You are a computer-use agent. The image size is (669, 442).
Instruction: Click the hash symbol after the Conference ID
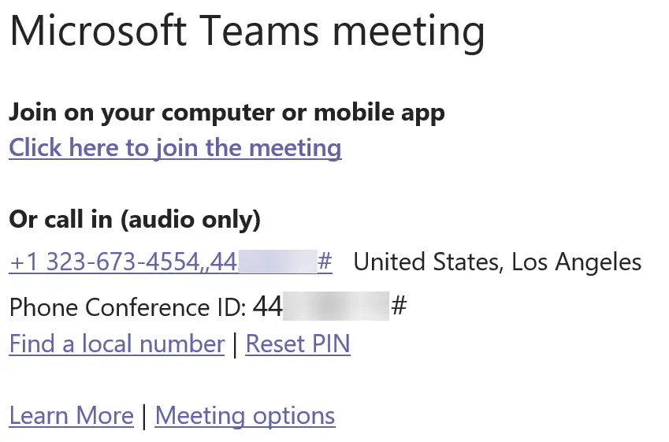399,306
